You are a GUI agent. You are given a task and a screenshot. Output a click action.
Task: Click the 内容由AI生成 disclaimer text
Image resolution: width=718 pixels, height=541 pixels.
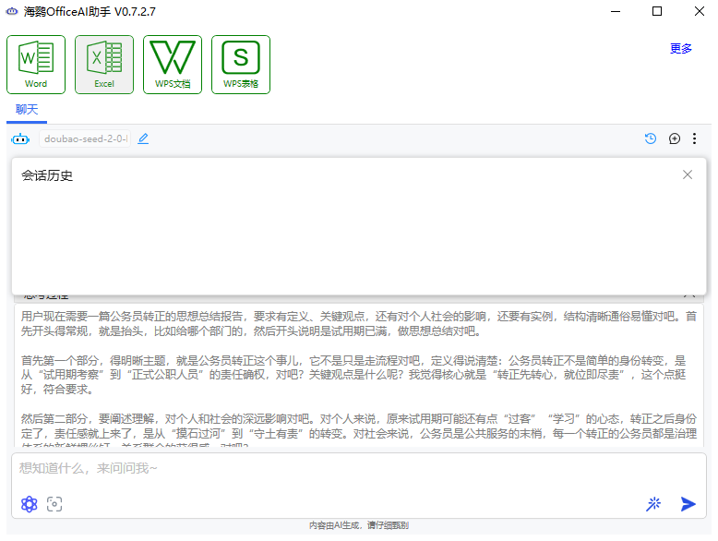click(359, 525)
